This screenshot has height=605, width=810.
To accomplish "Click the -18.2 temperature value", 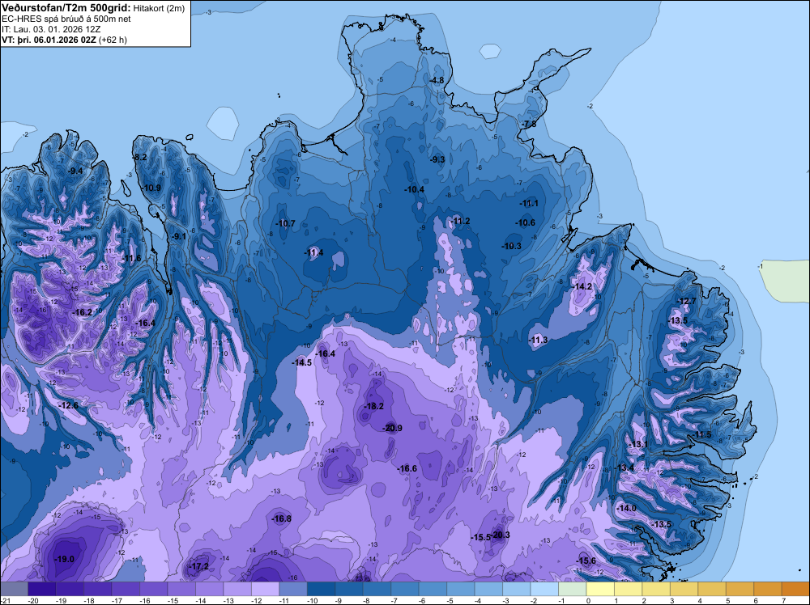I will click(x=373, y=406).
